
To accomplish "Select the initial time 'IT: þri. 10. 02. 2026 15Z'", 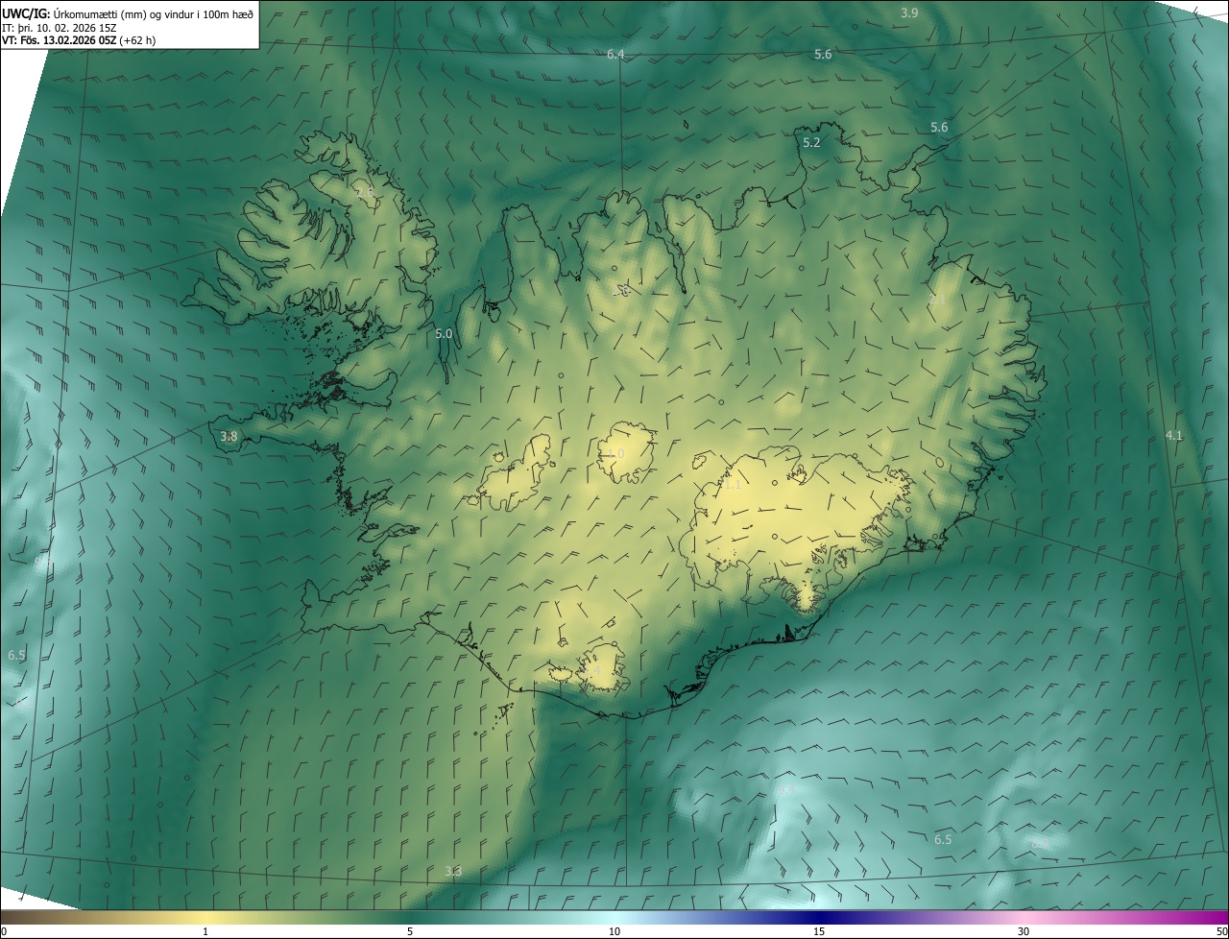I will point(60,27).
